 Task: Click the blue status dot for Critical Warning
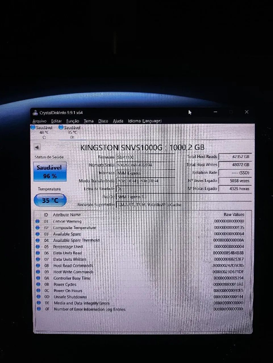coord(37,221)
